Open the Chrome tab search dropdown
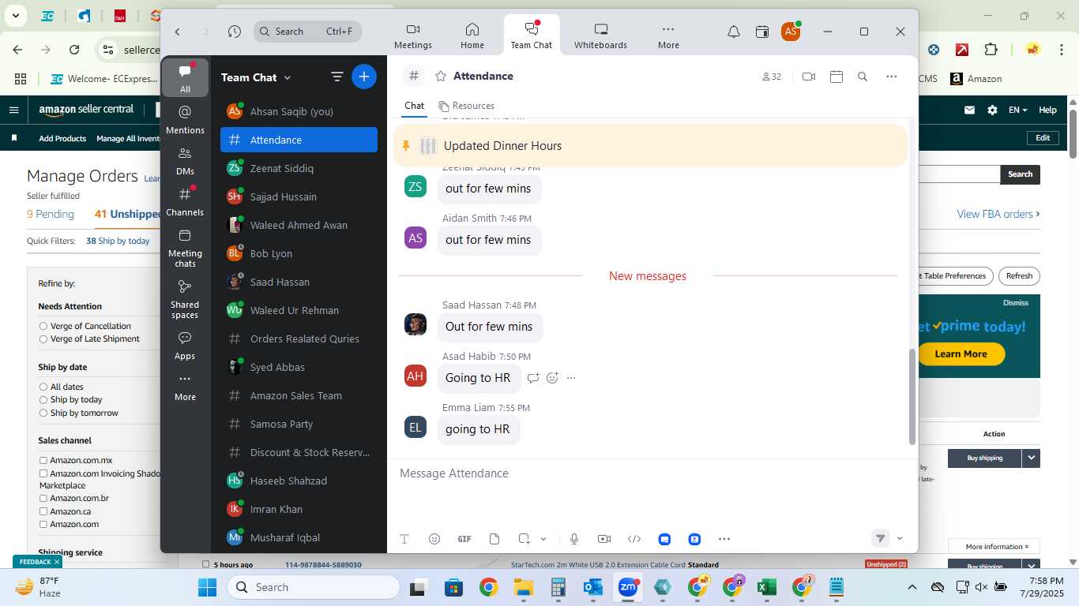The image size is (1079, 606). 15,15
